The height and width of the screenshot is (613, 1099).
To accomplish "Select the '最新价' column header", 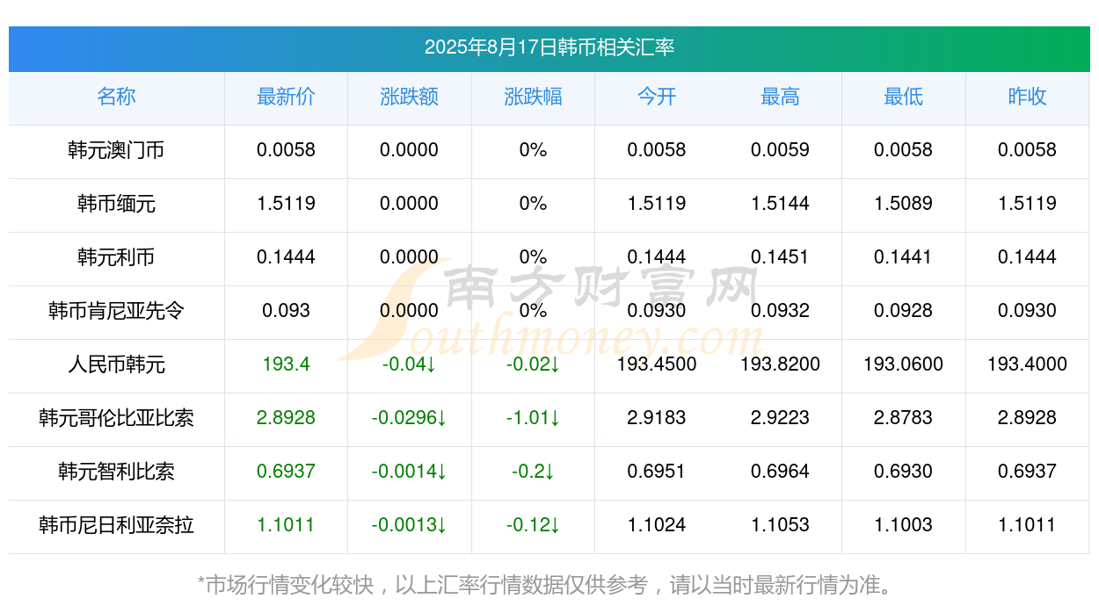I will point(286,97).
